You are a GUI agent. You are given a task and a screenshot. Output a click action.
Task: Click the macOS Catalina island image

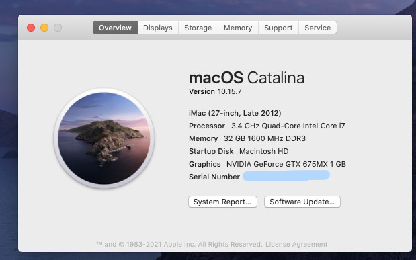pos(103,138)
